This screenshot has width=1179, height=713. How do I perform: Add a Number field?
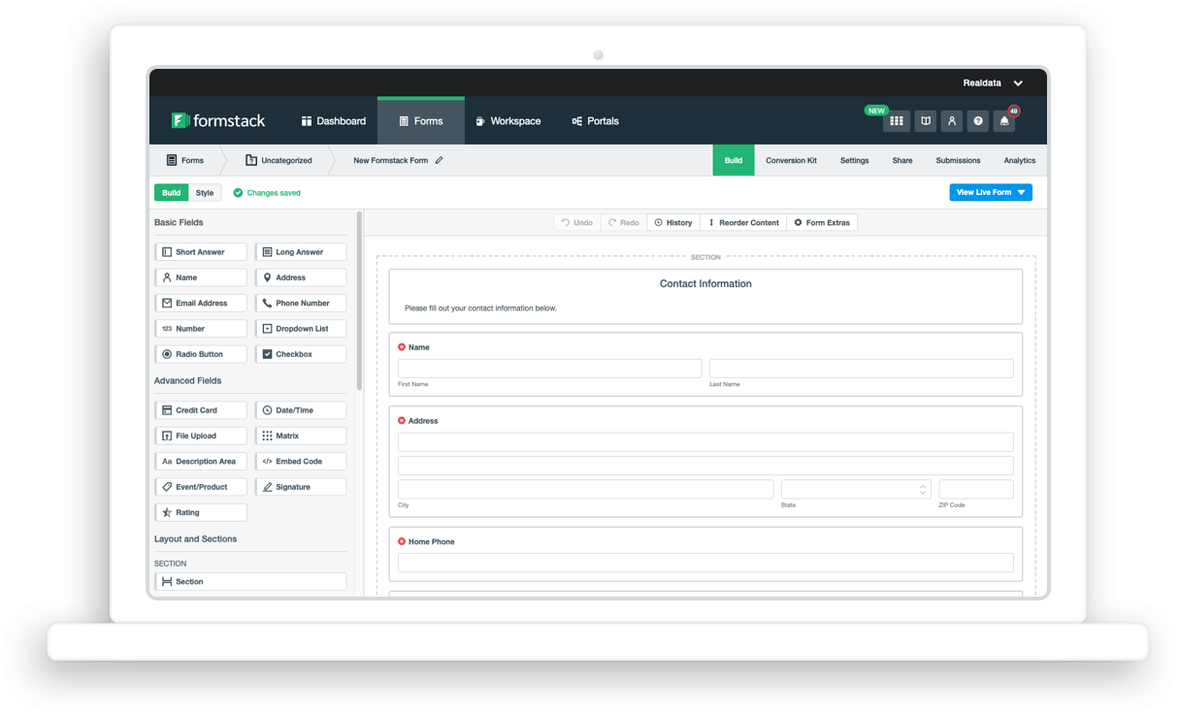(201, 329)
